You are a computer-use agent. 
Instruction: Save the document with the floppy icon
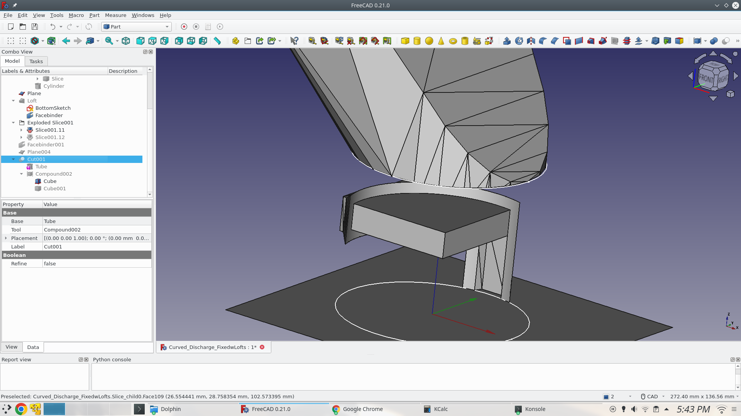[35, 27]
